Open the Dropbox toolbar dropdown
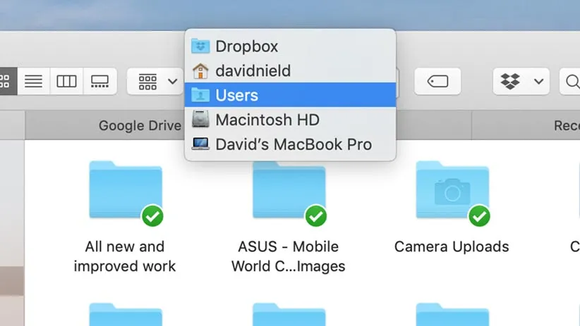 (521, 82)
